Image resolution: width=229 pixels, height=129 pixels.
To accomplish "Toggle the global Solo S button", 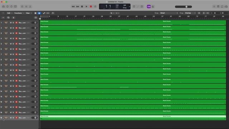I will coord(14,18).
